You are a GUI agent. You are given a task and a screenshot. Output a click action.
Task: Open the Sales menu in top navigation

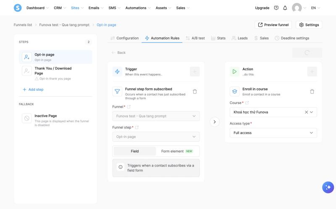click(183, 8)
